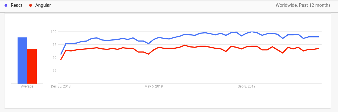Click the blue React legend dot

(x=6, y=5)
